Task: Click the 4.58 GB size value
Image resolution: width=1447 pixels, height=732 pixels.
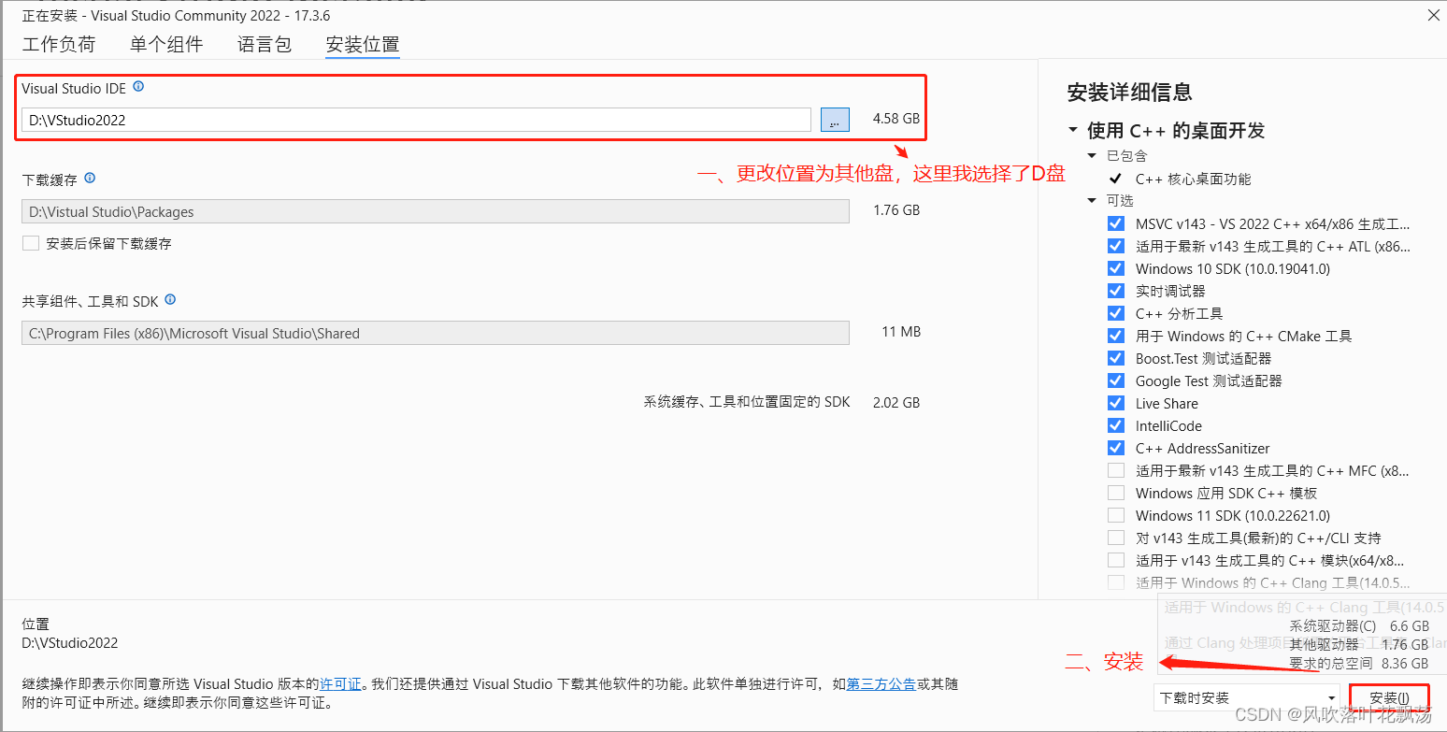Action: coord(896,119)
